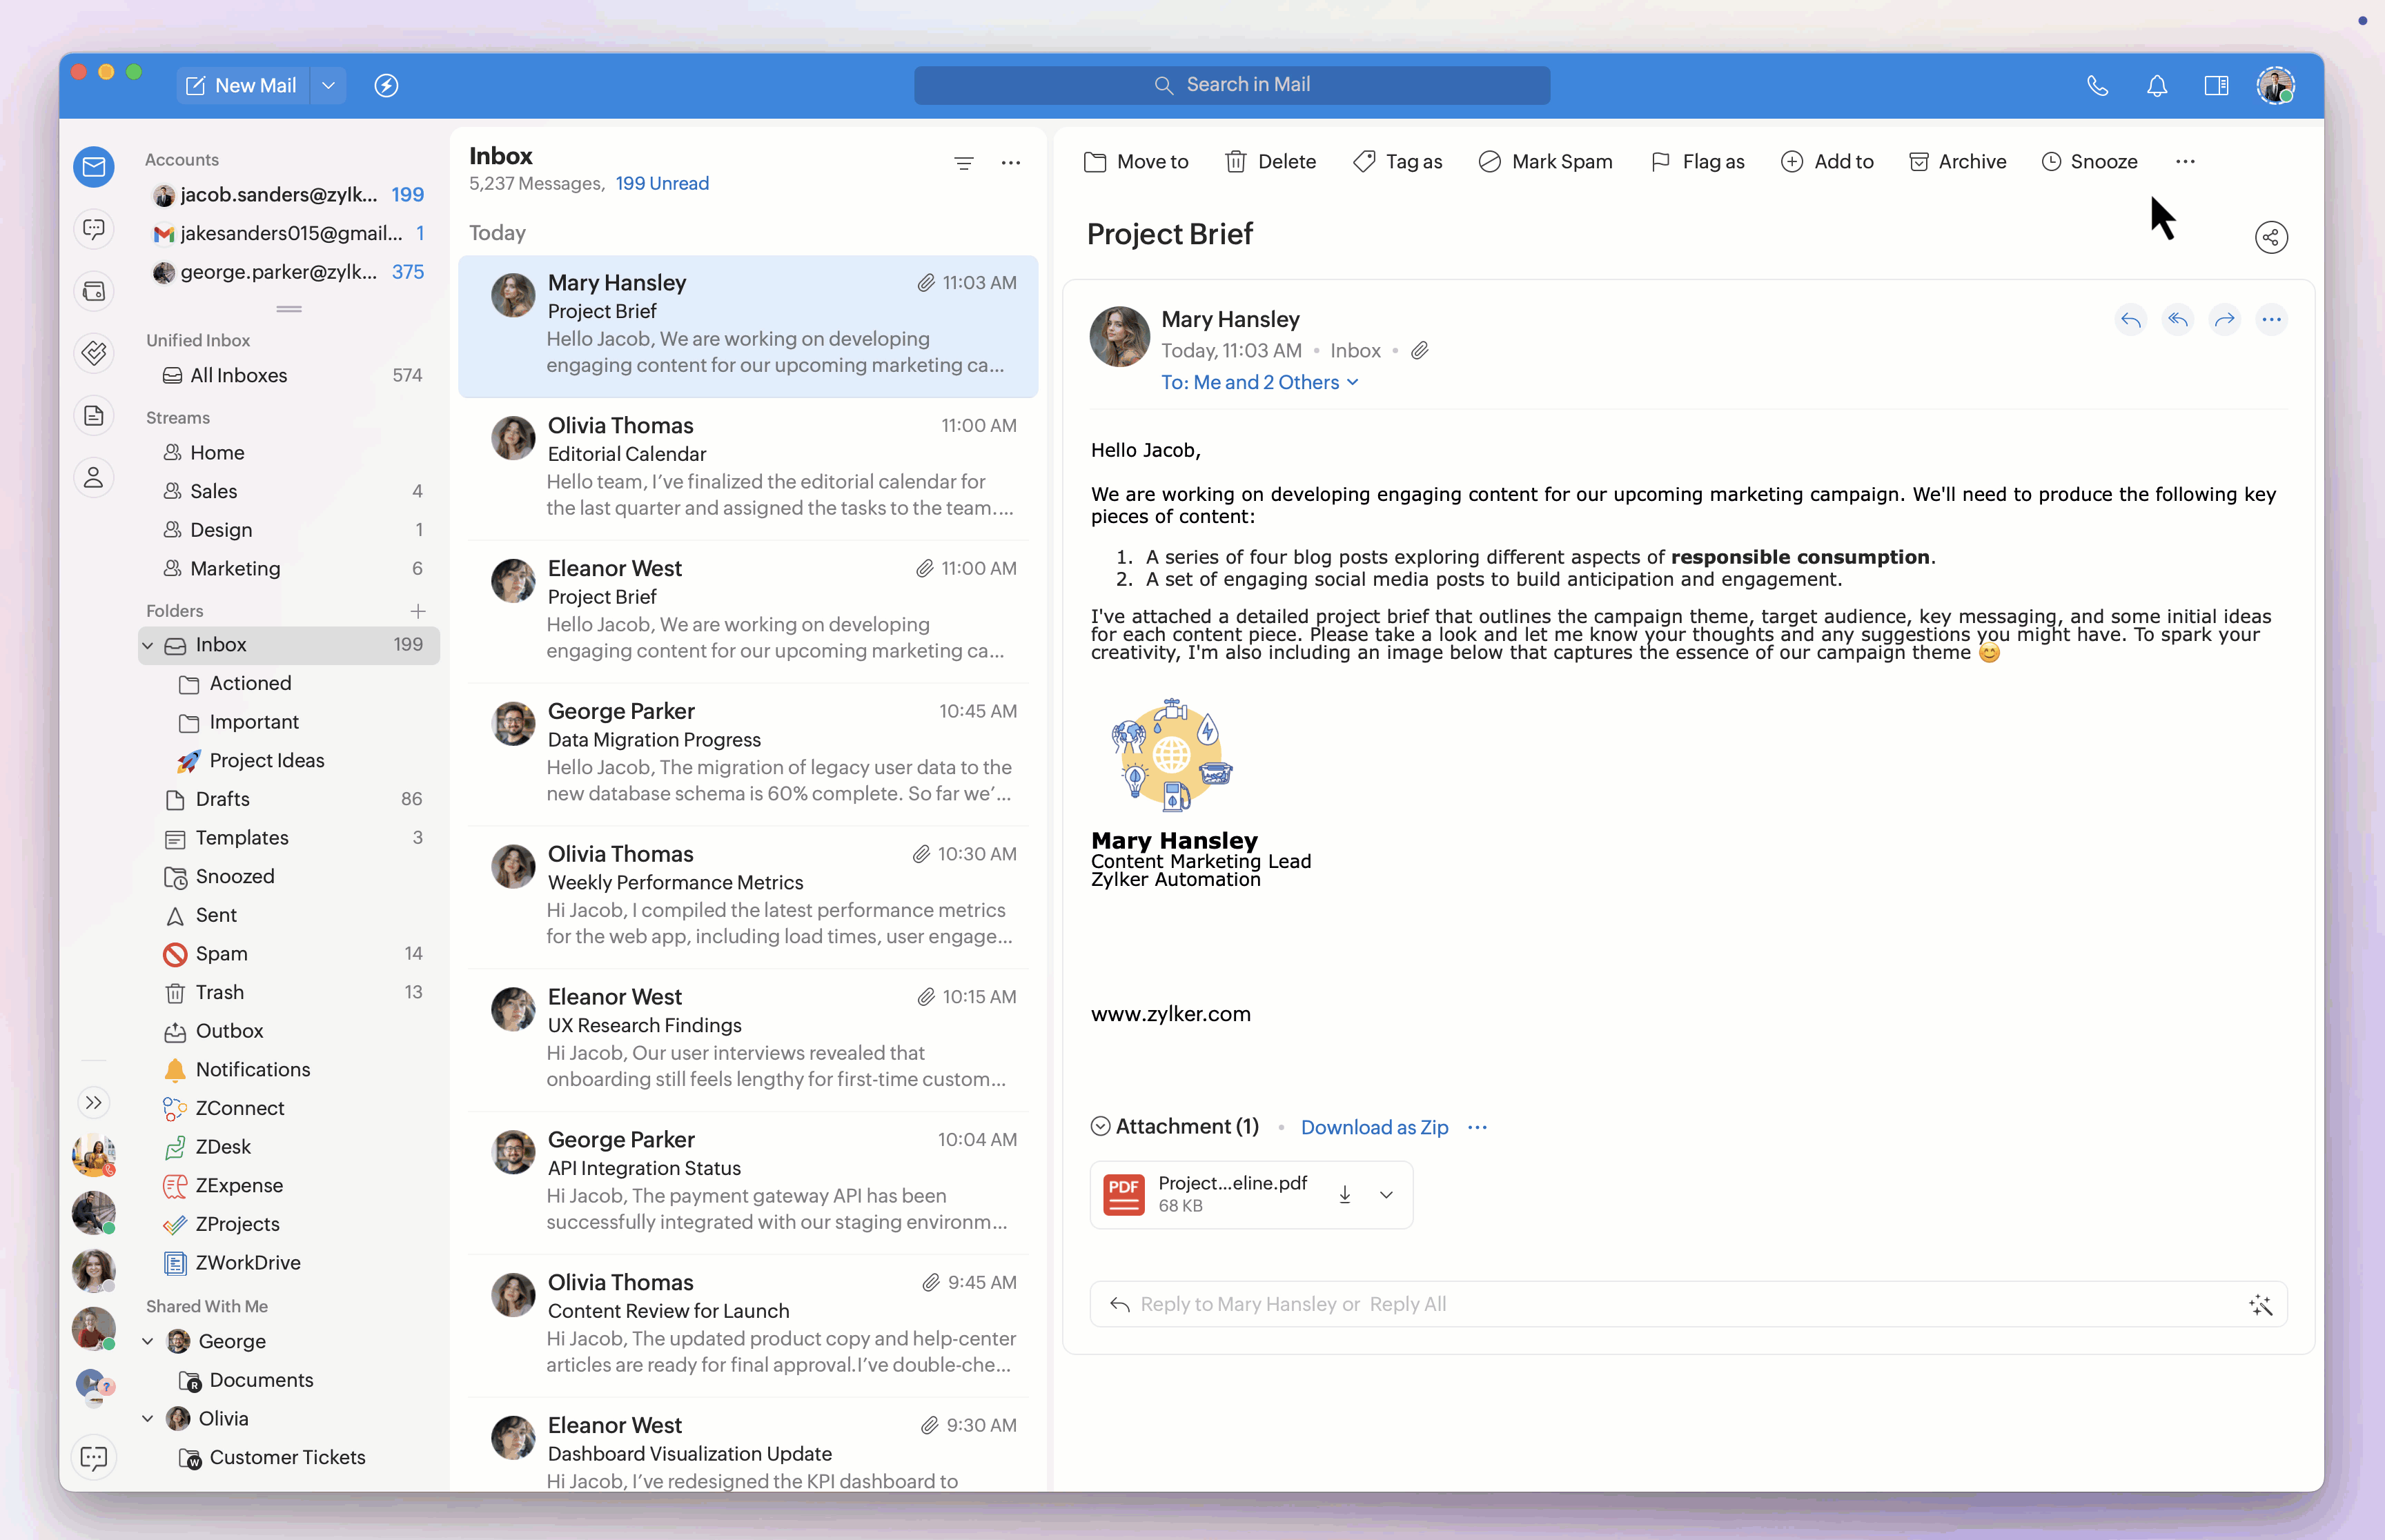
Task: Expand the left sidebar double-arrow
Action: pyautogui.click(x=93, y=1102)
